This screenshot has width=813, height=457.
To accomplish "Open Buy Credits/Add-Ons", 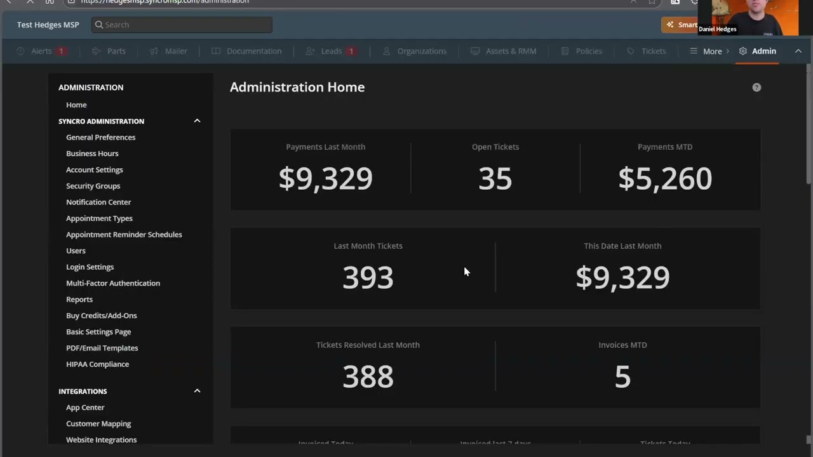I will click(101, 315).
